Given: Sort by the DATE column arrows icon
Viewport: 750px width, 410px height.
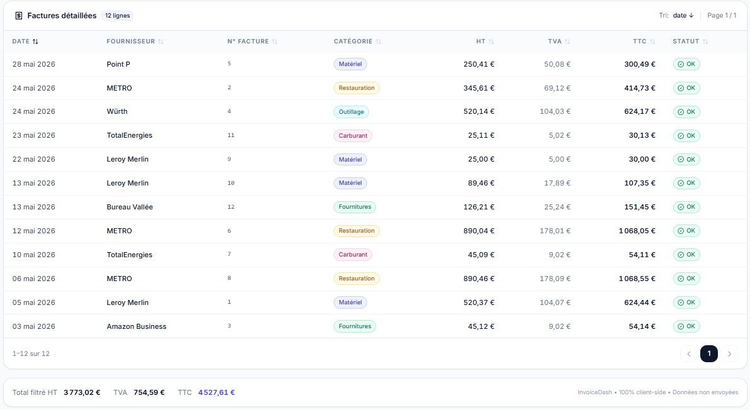Looking at the screenshot, I should (x=35, y=42).
